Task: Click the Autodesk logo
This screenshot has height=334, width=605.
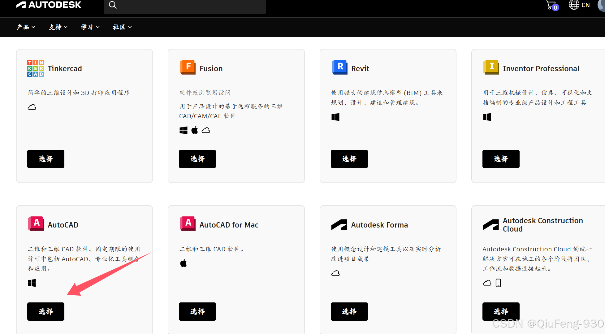Action: 49,5
